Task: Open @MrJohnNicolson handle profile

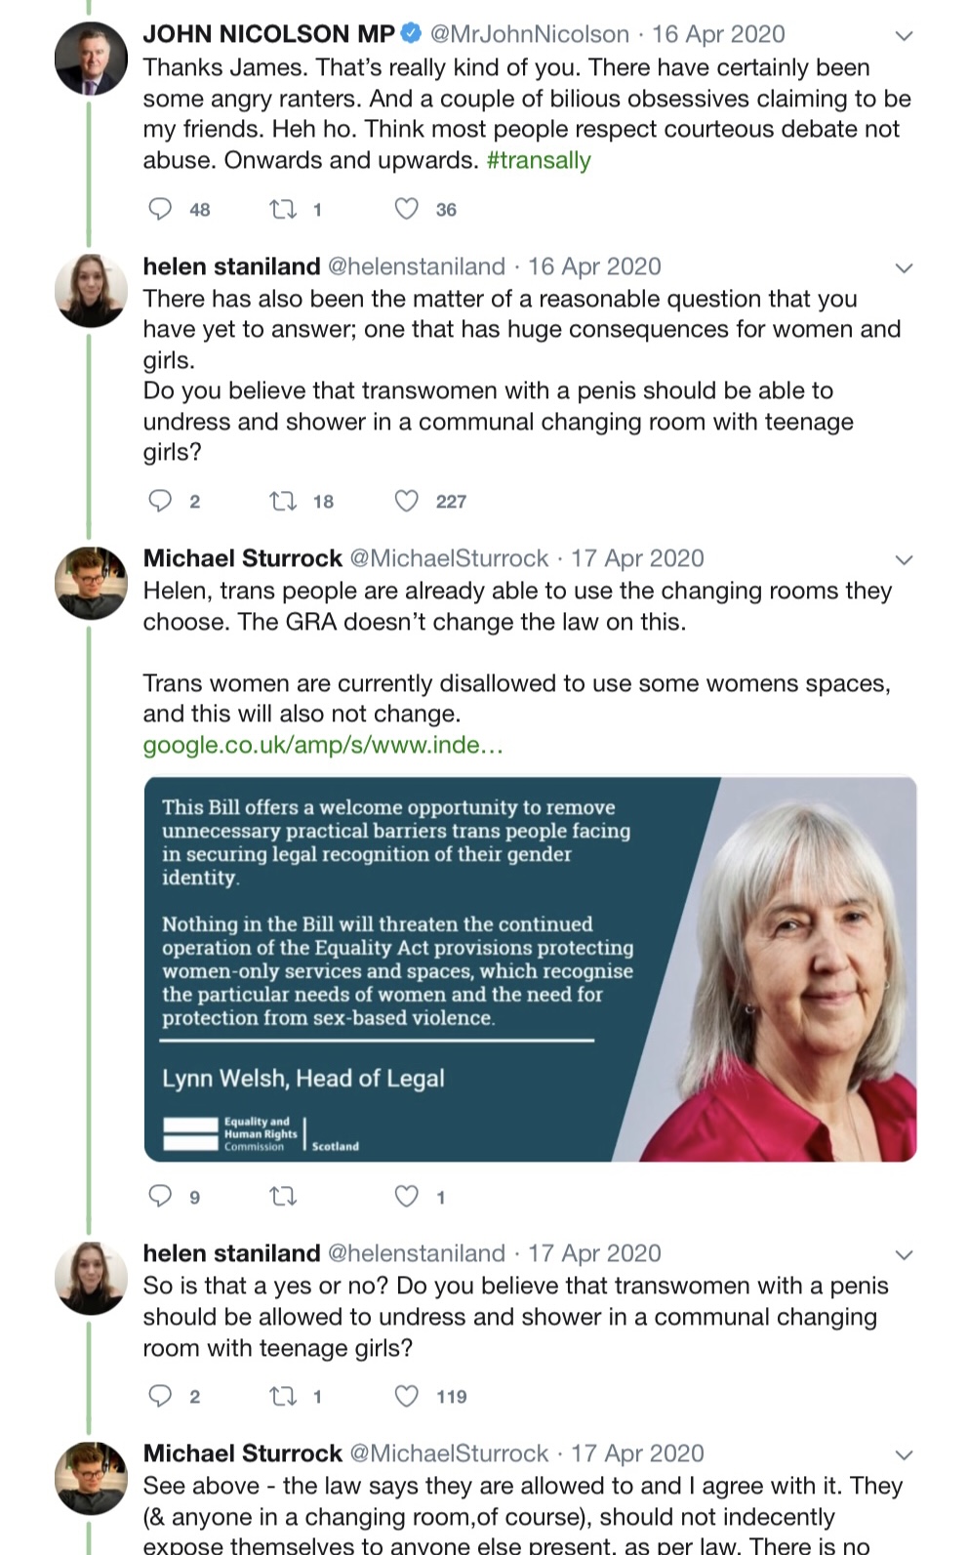Action: pyautogui.click(x=530, y=34)
